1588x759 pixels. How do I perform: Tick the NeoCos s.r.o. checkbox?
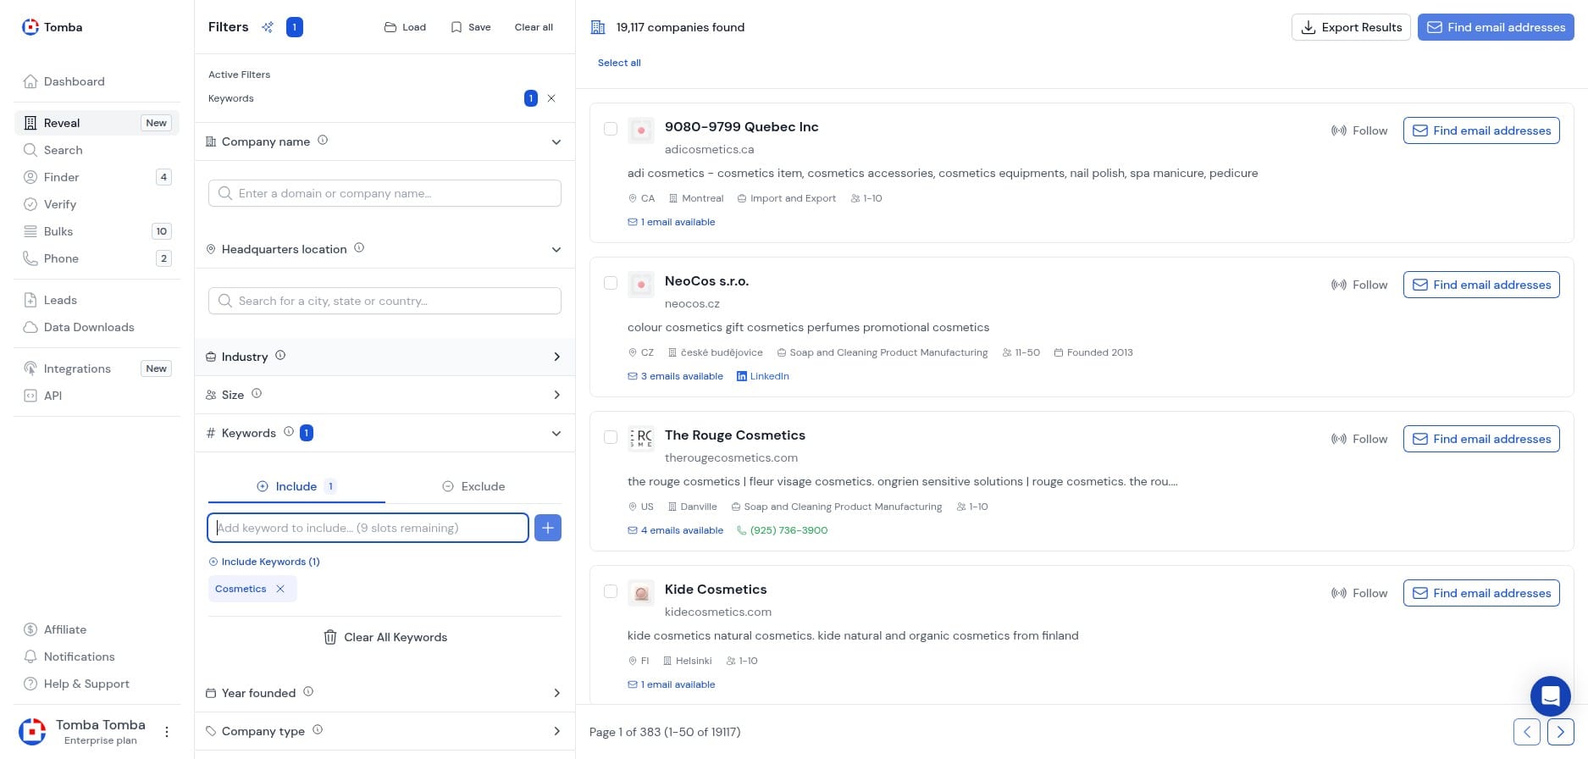click(611, 283)
